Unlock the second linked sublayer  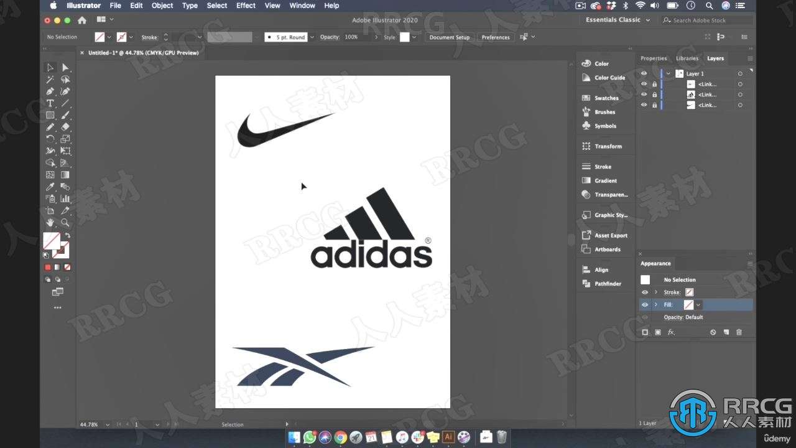click(x=654, y=95)
